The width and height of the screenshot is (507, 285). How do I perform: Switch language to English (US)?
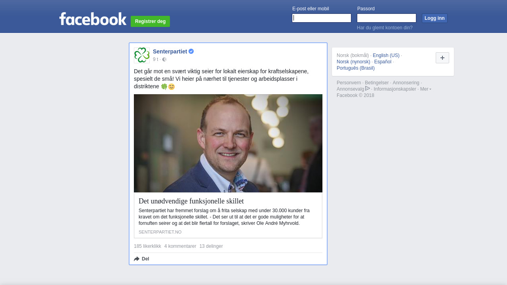(x=386, y=55)
